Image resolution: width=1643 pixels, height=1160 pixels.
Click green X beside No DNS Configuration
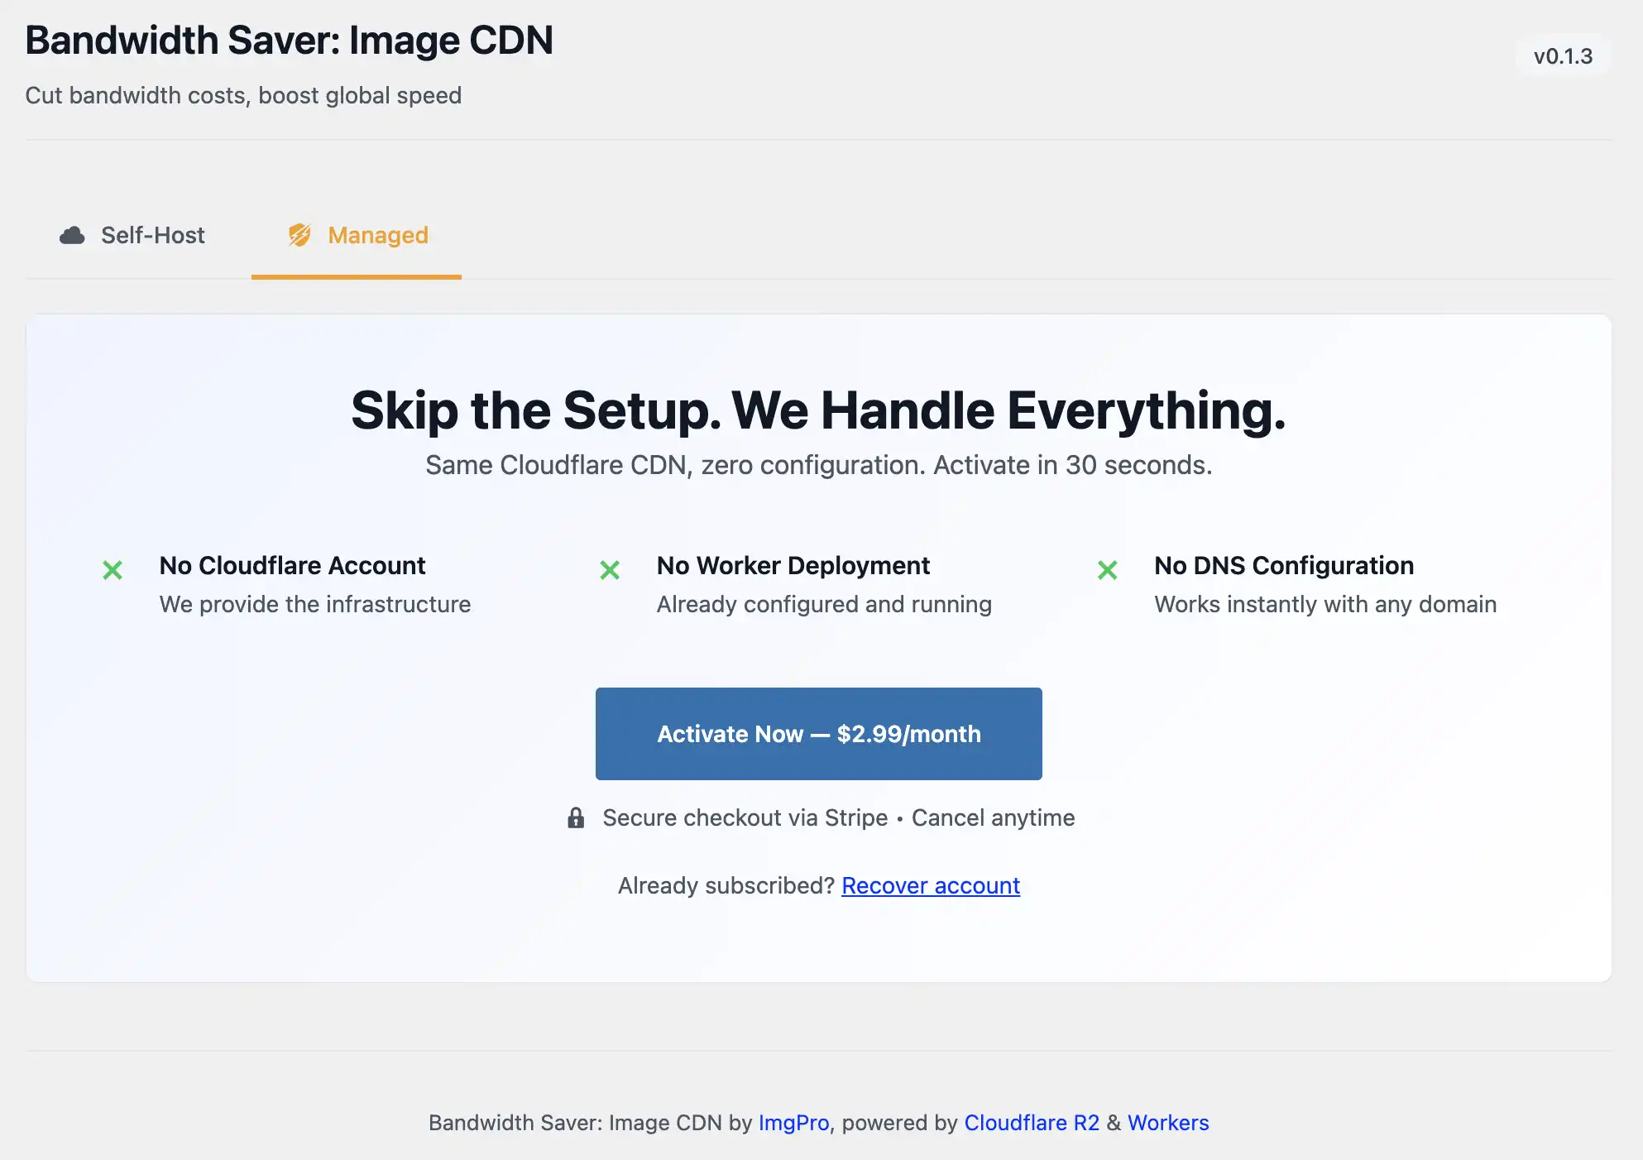1107,570
